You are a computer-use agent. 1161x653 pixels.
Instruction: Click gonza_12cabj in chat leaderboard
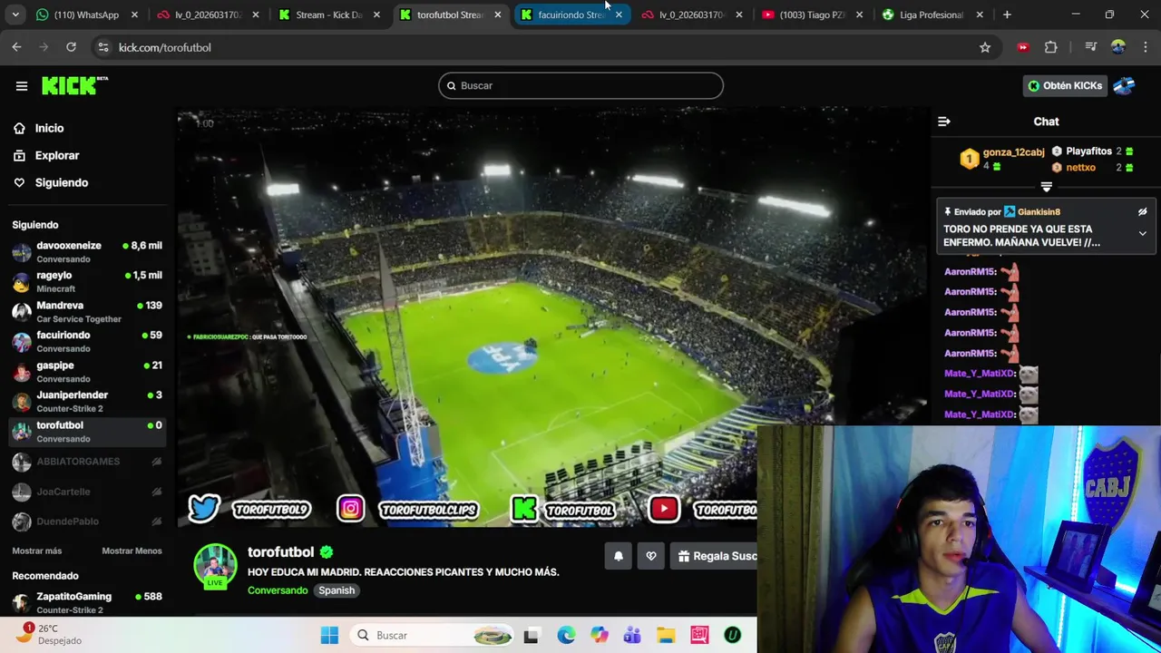click(x=1013, y=152)
